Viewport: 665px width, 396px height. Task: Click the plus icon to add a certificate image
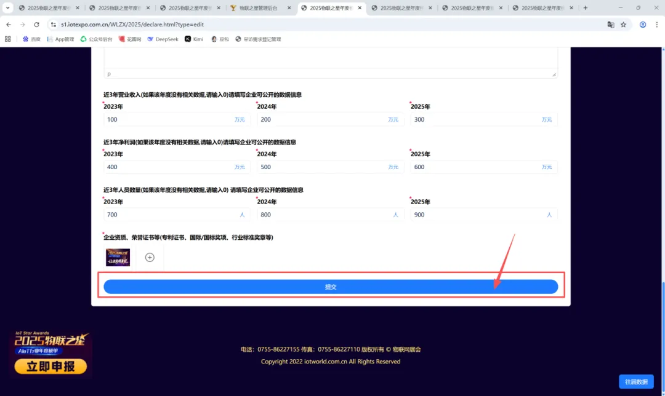(x=150, y=257)
